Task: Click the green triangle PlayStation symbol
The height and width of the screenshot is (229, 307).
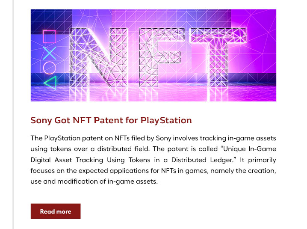Action: 50,83
